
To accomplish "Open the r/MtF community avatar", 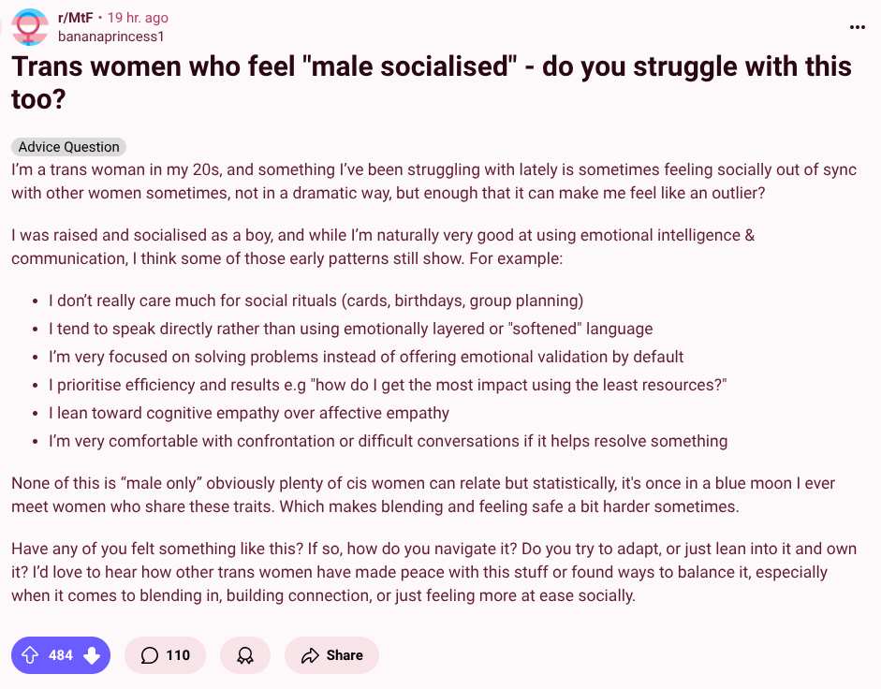I will (30, 26).
